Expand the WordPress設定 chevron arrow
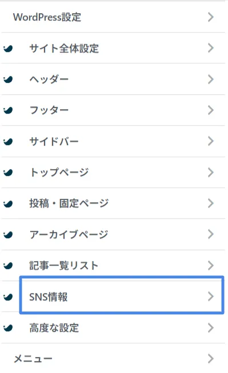Image resolution: width=228 pixels, height=373 pixels. click(x=211, y=17)
